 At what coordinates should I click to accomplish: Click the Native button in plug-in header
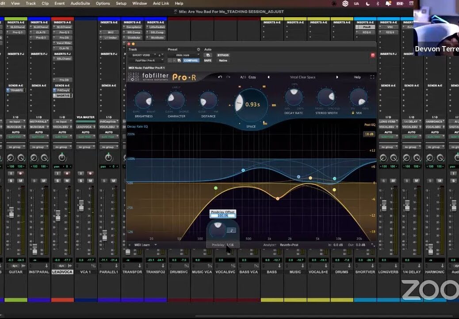click(223, 60)
